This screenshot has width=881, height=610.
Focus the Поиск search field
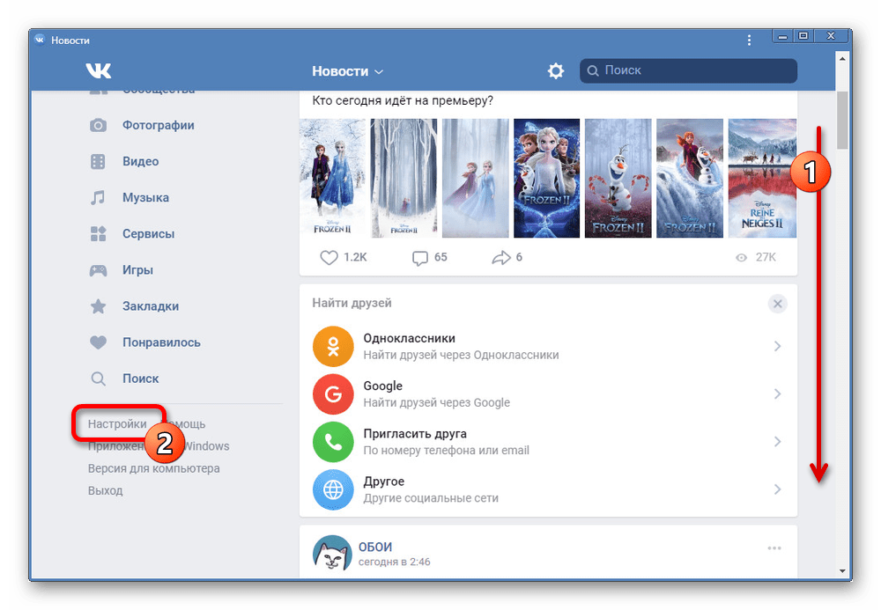point(688,70)
